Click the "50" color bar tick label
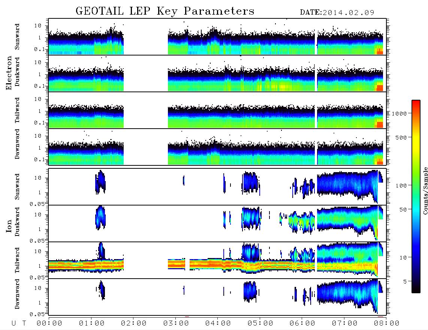 coord(403,210)
